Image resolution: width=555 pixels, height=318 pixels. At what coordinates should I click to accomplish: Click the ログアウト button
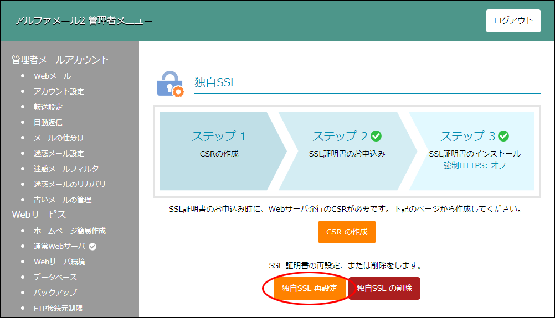(513, 20)
